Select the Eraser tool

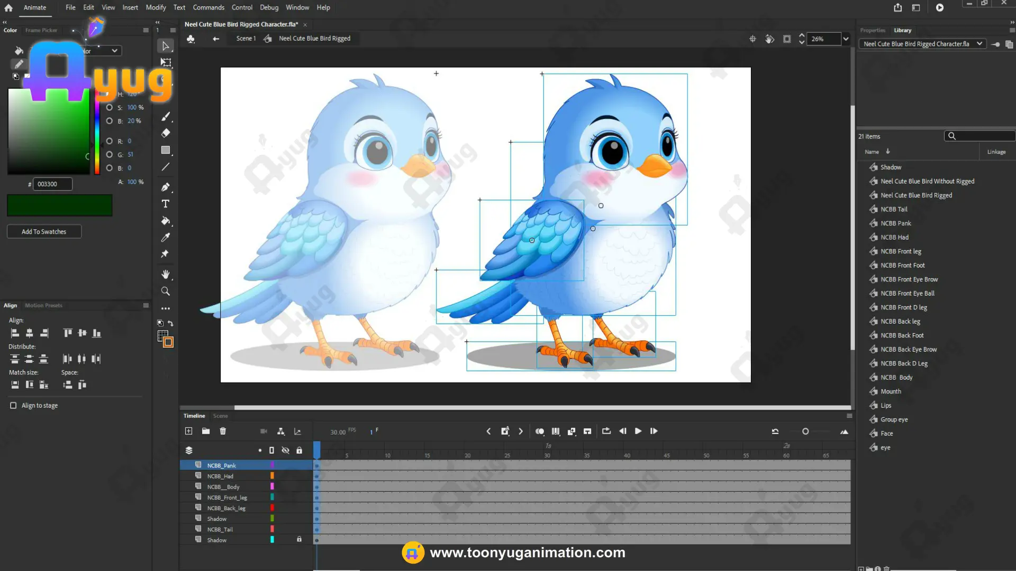point(166,133)
